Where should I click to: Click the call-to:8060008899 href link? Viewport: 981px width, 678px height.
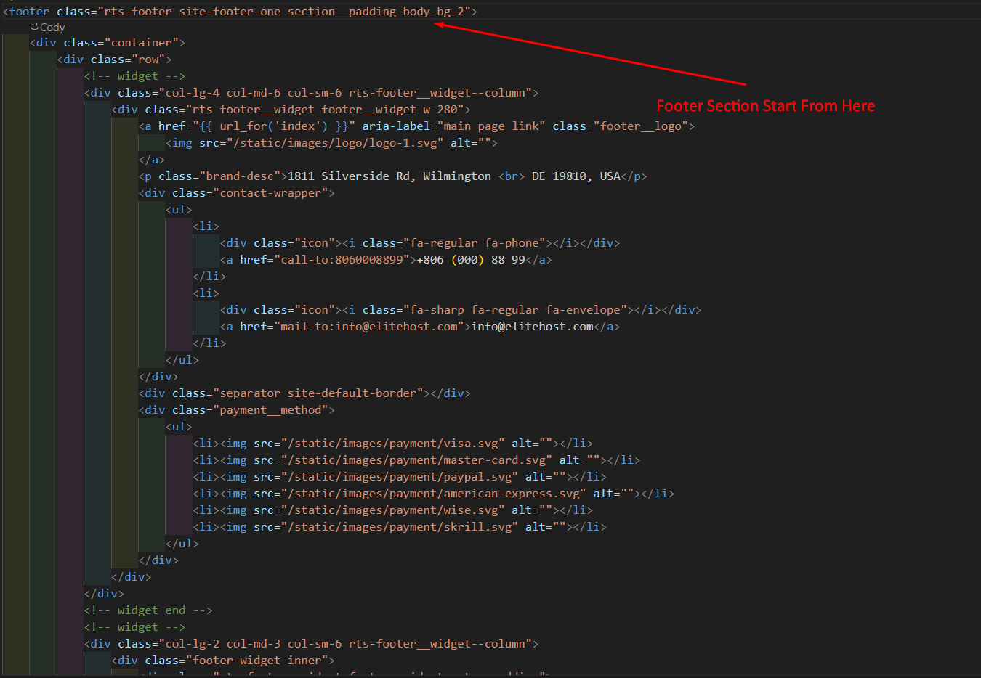click(x=342, y=260)
